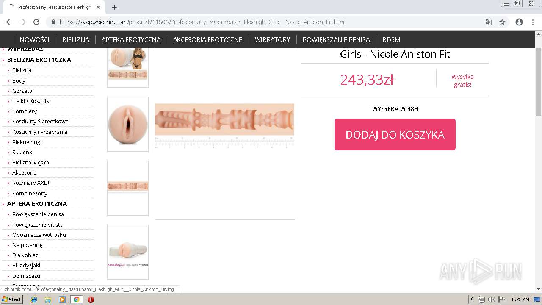
Task: Open the Chrome profile avatar
Action: (519, 22)
